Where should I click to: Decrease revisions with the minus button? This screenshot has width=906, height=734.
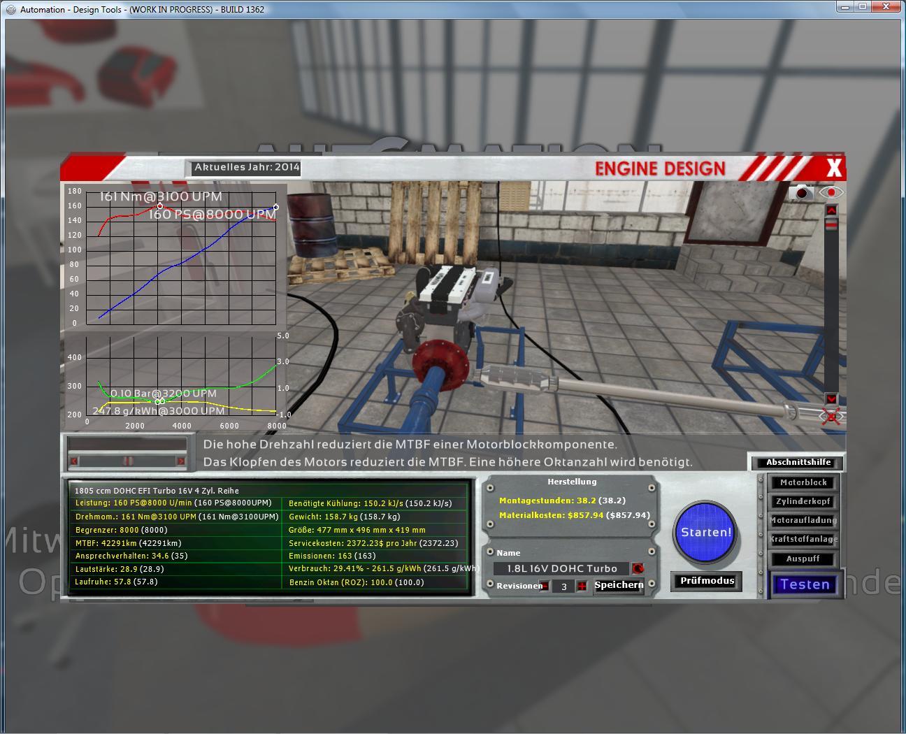pyautogui.click(x=544, y=586)
